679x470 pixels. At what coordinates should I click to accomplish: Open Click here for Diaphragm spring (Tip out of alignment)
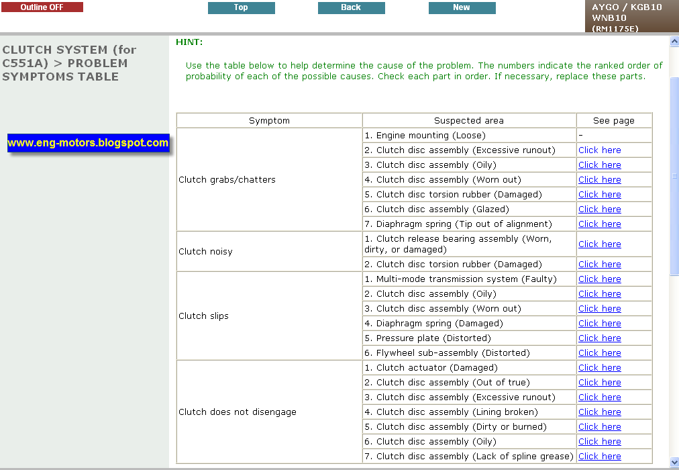pyautogui.click(x=599, y=224)
